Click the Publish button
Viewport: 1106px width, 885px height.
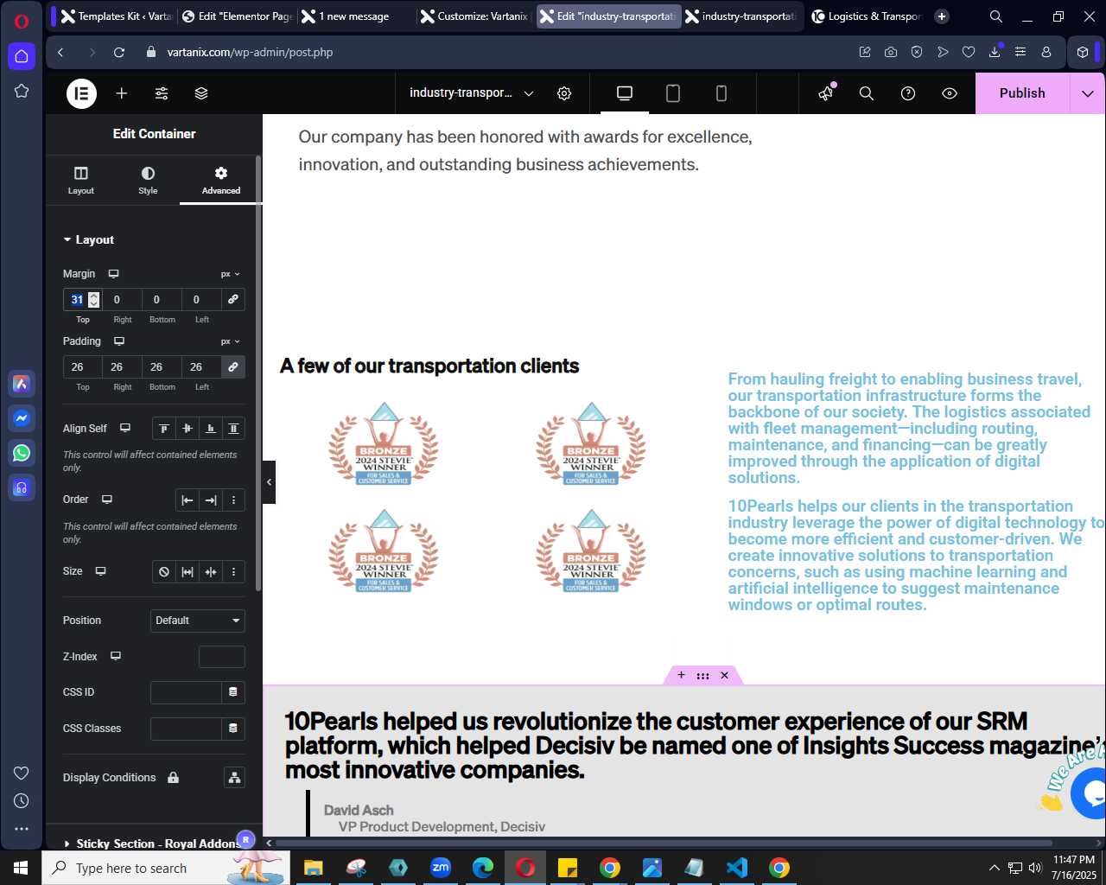(x=1022, y=93)
